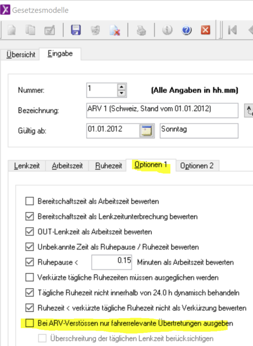The height and width of the screenshot is (346, 253).
Task: Uncheck OUT-Lenkzeit als Arbeitszeit bewerten
Action: pyautogui.click(x=30, y=232)
